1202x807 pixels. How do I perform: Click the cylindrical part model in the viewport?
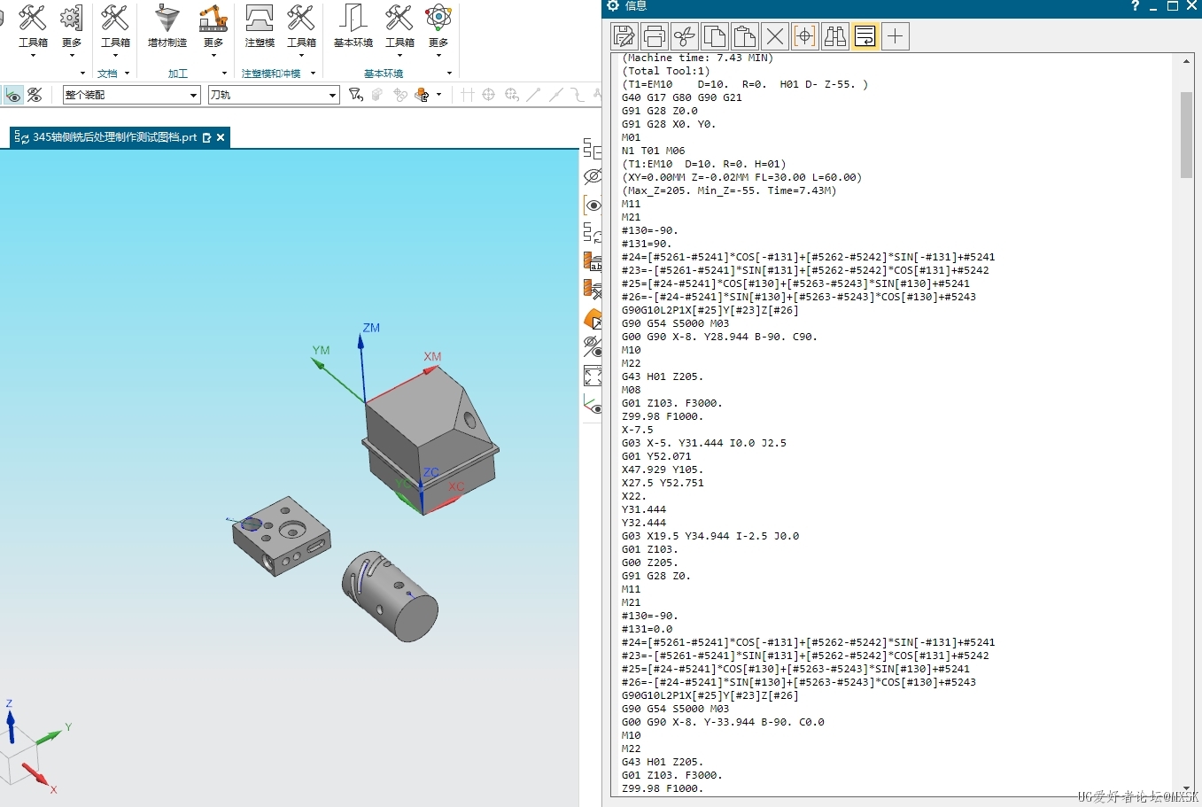tap(391, 597)
